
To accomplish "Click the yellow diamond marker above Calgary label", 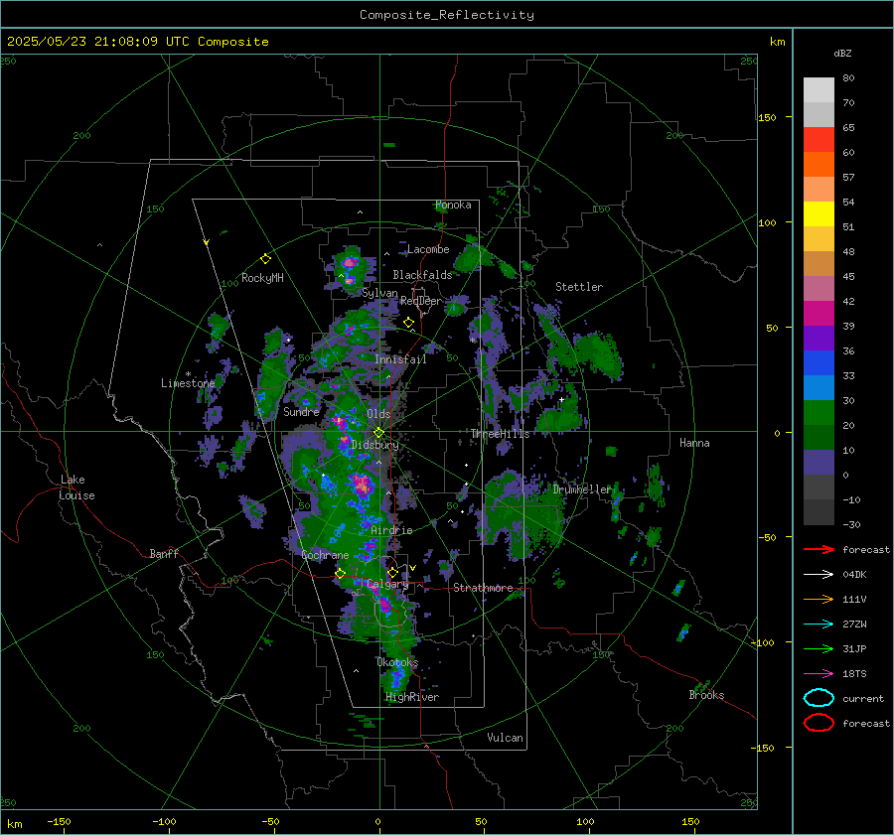I will tap(392, 572).
